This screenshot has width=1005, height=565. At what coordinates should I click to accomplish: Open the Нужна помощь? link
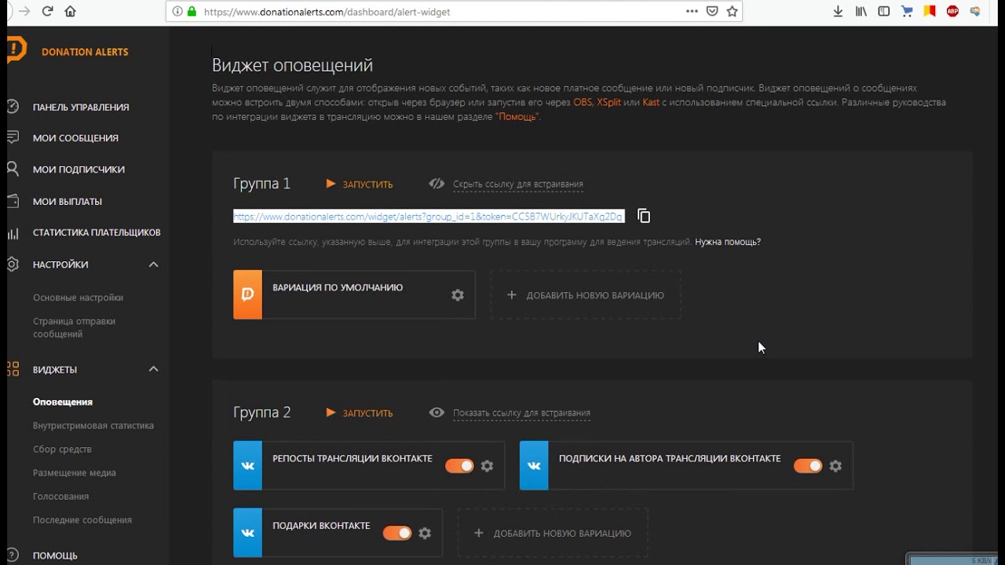728,242
